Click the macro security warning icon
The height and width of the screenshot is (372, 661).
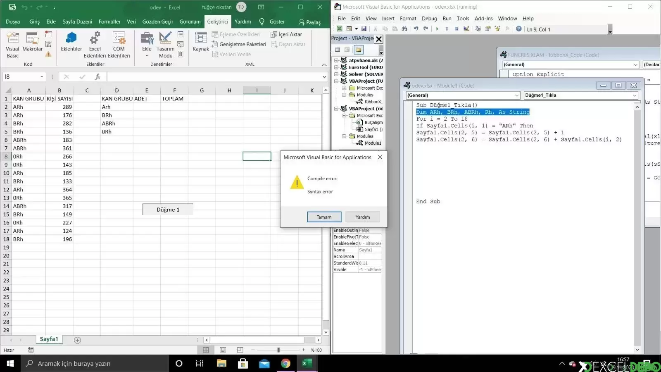coord(48,54)
